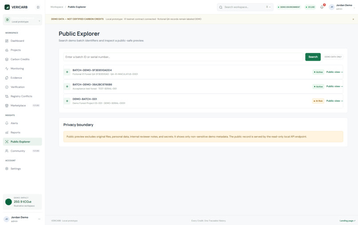This screenshot has height=225, width=358.
Task: Navigate to Carbon Credits page
Action: pyautogui.click(x=22, y=59)
